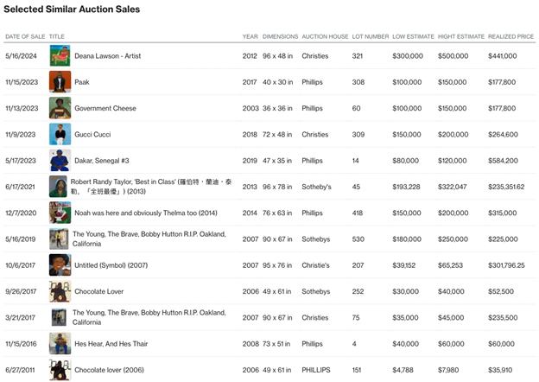Sort by the Realized Price column header
Image resolution: width=539 pixels, height=382 pixels.
tap(511, 37)
